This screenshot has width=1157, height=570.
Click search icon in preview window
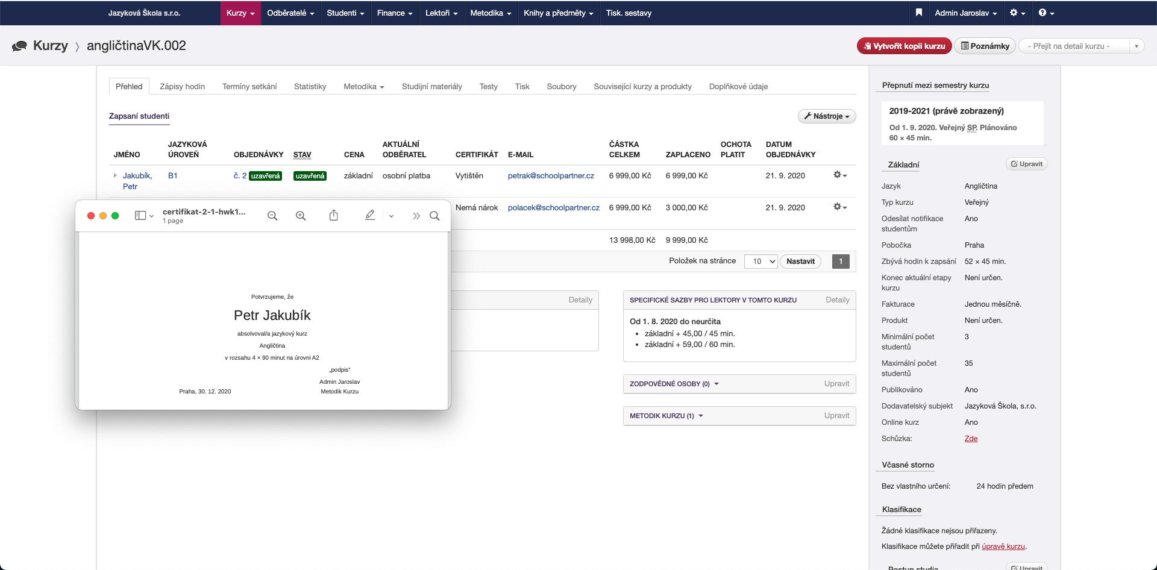[434, 216]
